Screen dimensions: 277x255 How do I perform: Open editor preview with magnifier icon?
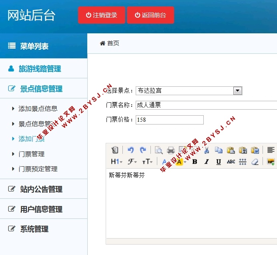pos(159,150)
